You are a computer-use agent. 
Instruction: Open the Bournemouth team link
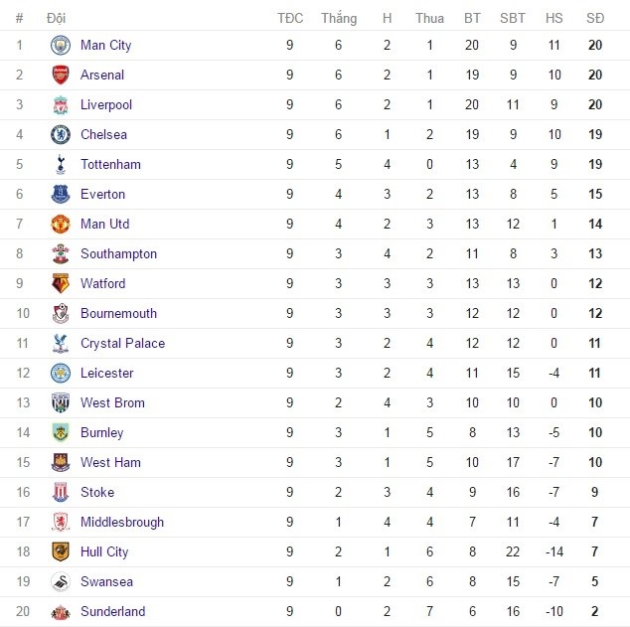point(118,314)
